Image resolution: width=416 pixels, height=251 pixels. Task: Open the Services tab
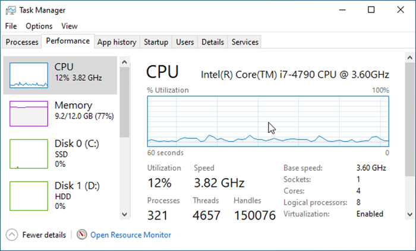(245, 42)
